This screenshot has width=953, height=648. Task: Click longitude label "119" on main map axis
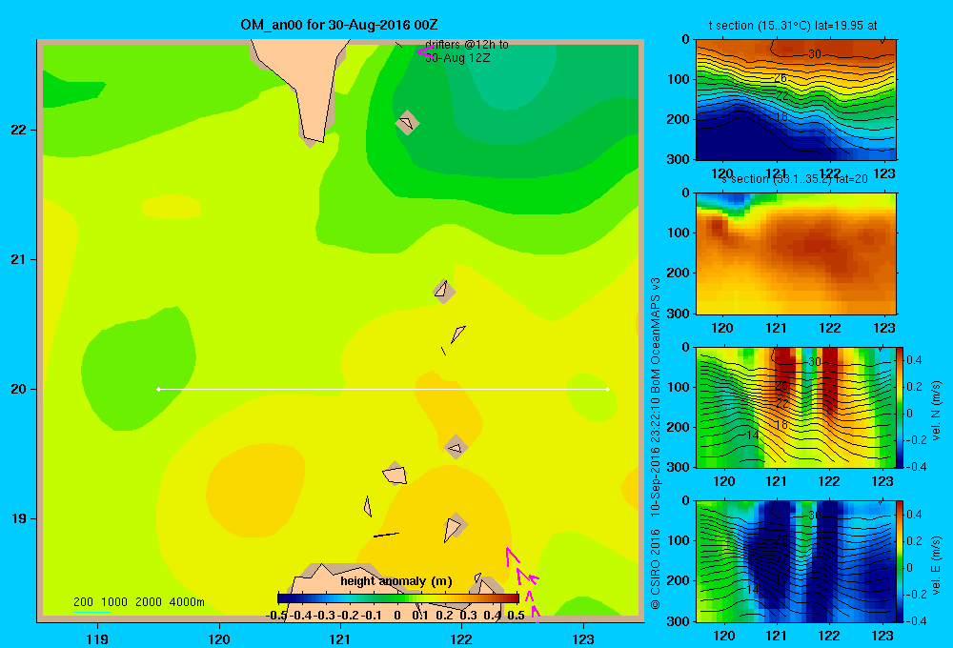(97, 638)
